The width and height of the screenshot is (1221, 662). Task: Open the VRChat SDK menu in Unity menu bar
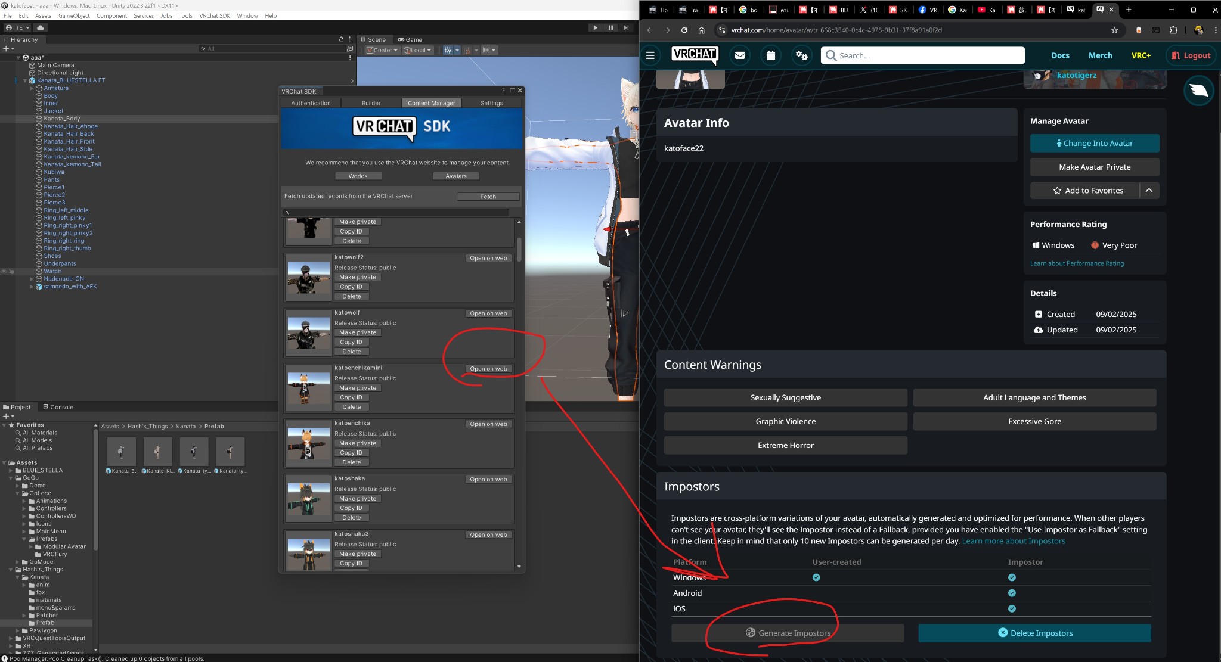214,15
